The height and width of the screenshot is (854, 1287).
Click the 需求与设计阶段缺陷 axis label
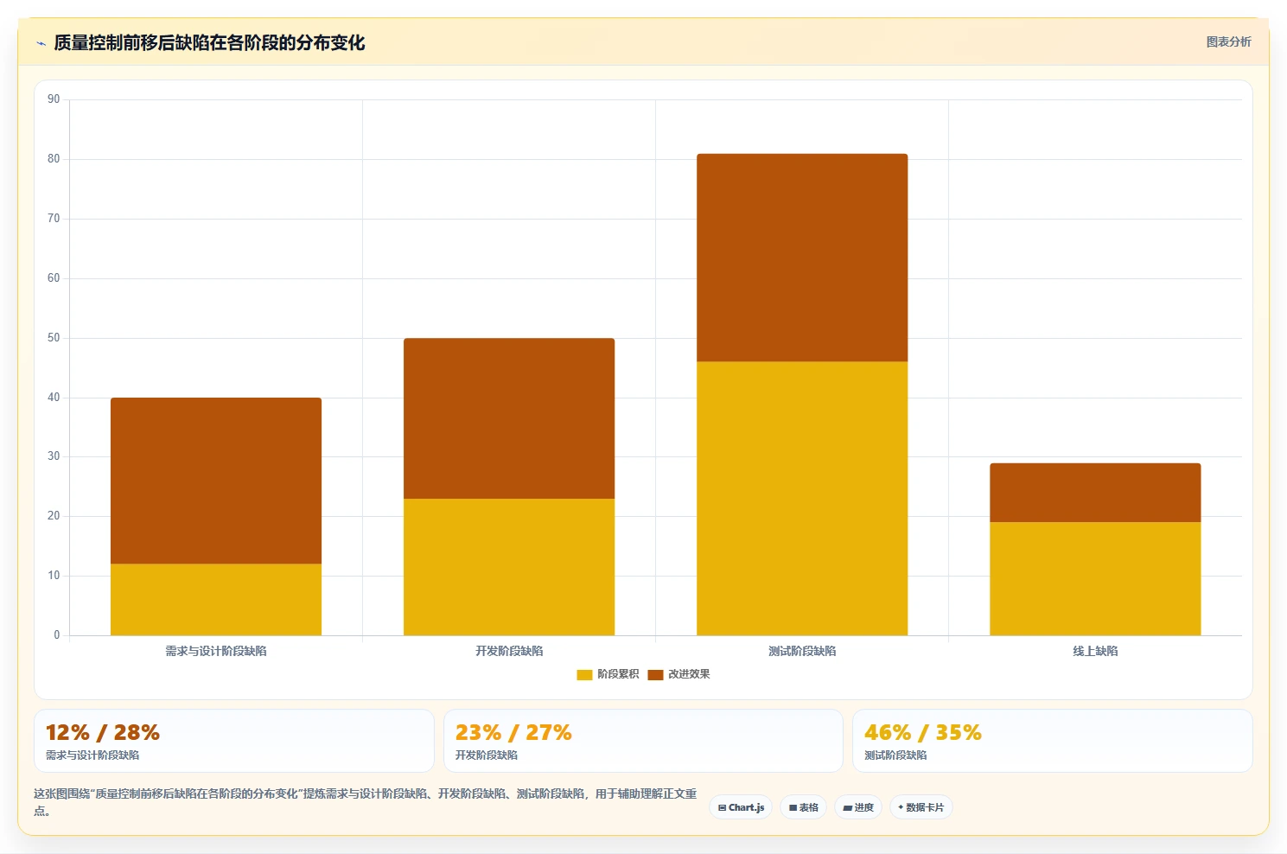(x=216, y=651)
